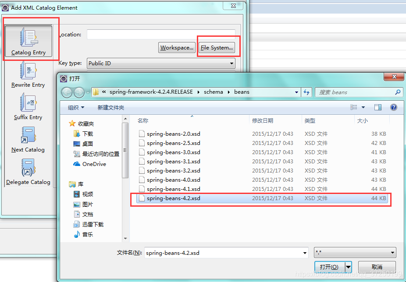Click the search magnifier icon

[398, 92]
